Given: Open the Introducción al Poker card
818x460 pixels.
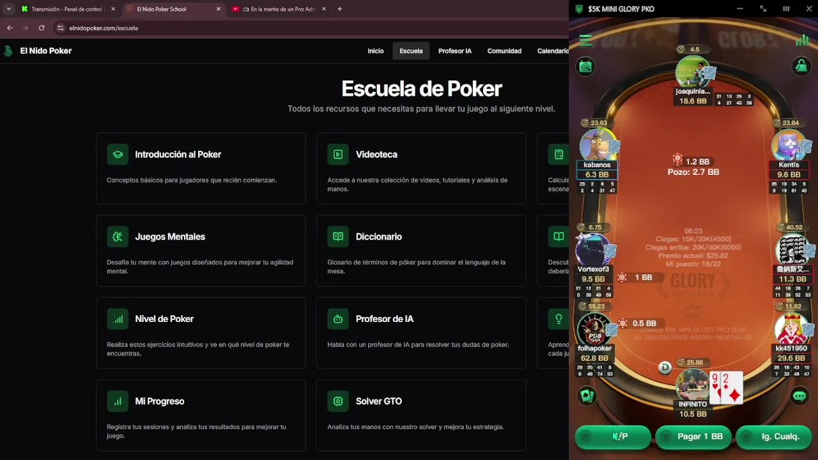Looking at the screenshot, I should point(201,168).
